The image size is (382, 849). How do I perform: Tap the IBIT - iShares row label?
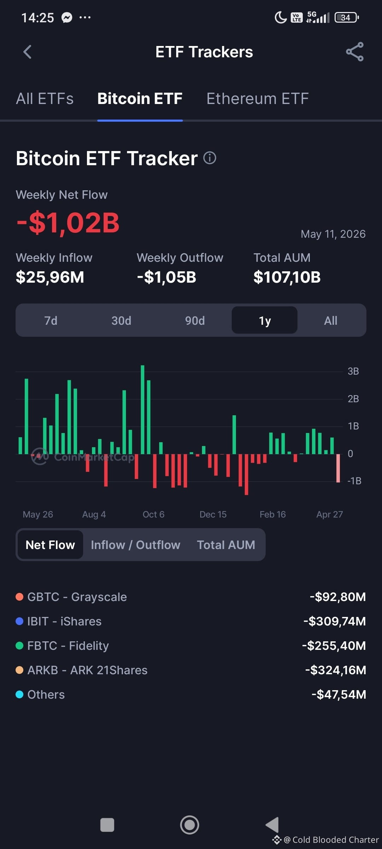[64, 621]
